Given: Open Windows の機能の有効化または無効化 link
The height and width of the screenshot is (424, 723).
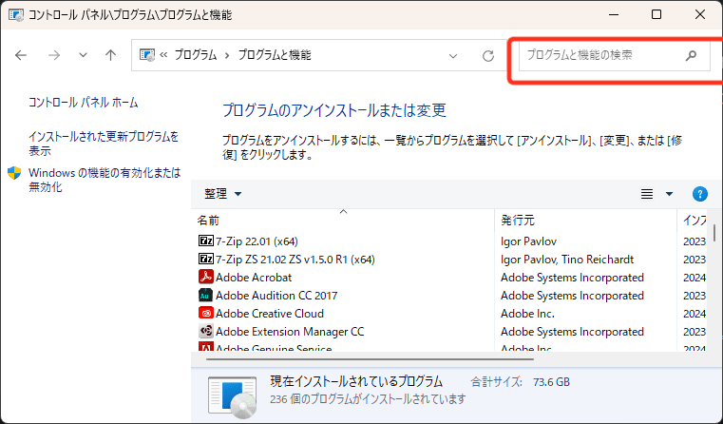Looking at the screenshot, I should point(105,180).
